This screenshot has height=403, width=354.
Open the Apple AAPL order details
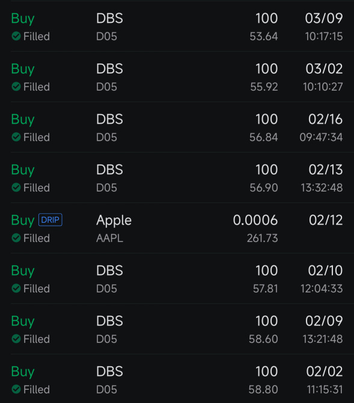[177, 228]
